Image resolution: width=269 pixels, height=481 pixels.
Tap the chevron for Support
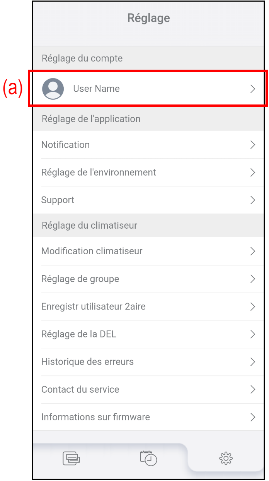coord(253,200)
